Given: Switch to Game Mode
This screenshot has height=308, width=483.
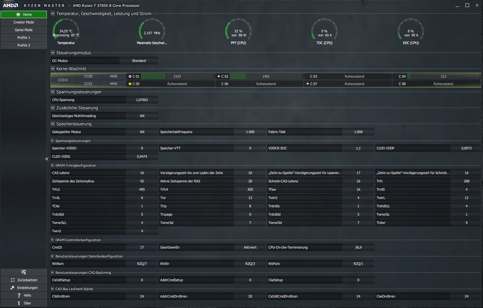Looking at the screenshot, I should 24,30.
